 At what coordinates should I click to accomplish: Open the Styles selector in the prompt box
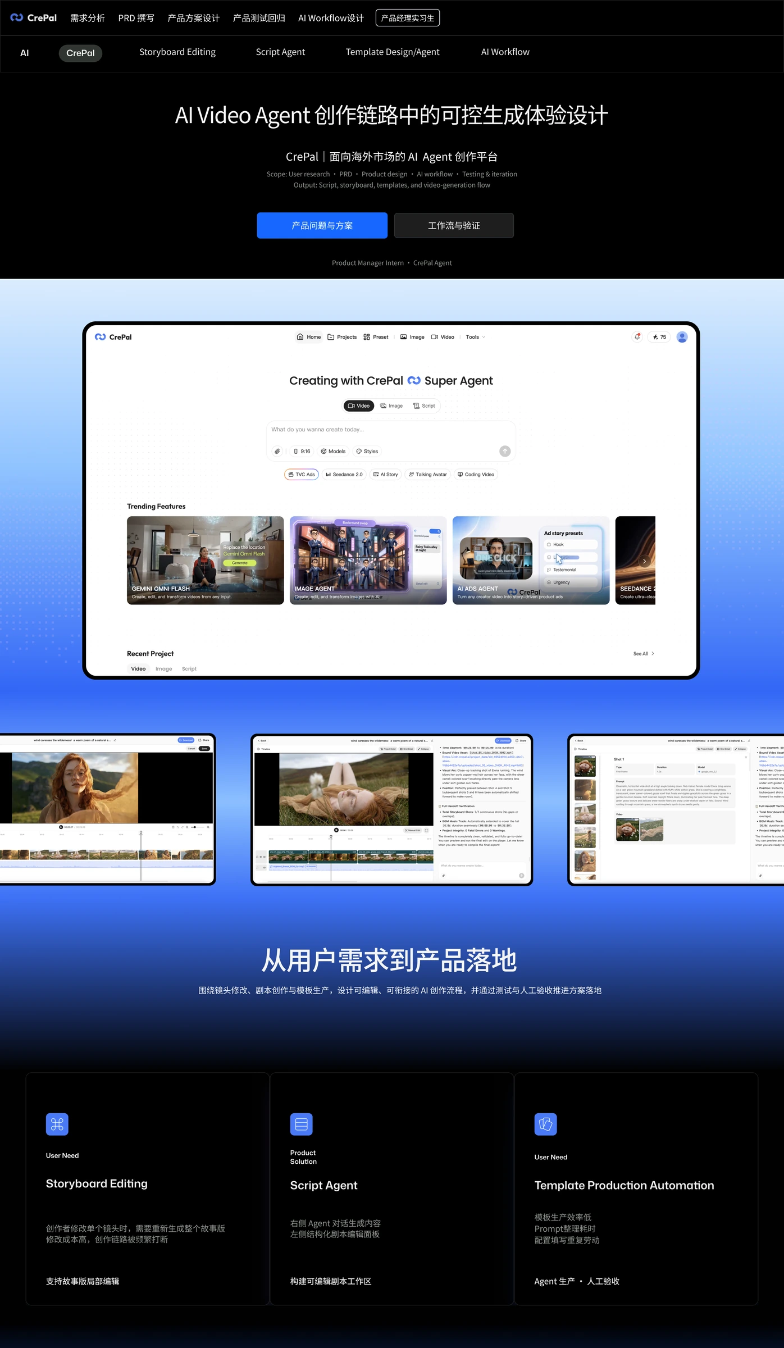coord(367,451)
